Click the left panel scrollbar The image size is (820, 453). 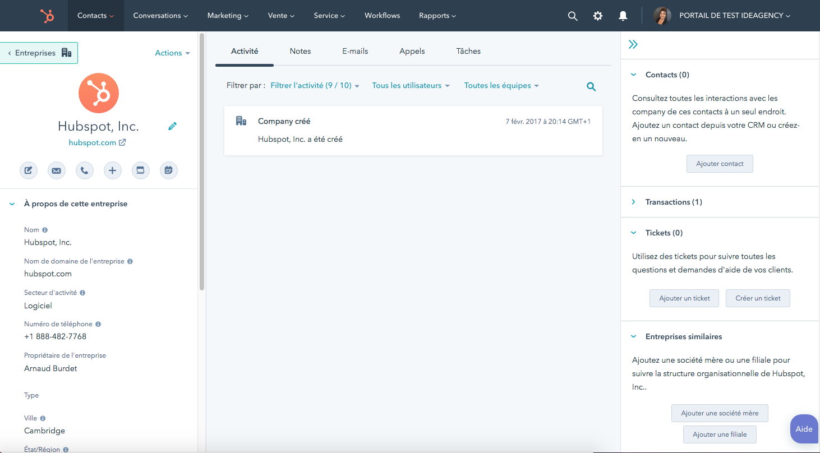pyautogui.click(x=202, y=161)
